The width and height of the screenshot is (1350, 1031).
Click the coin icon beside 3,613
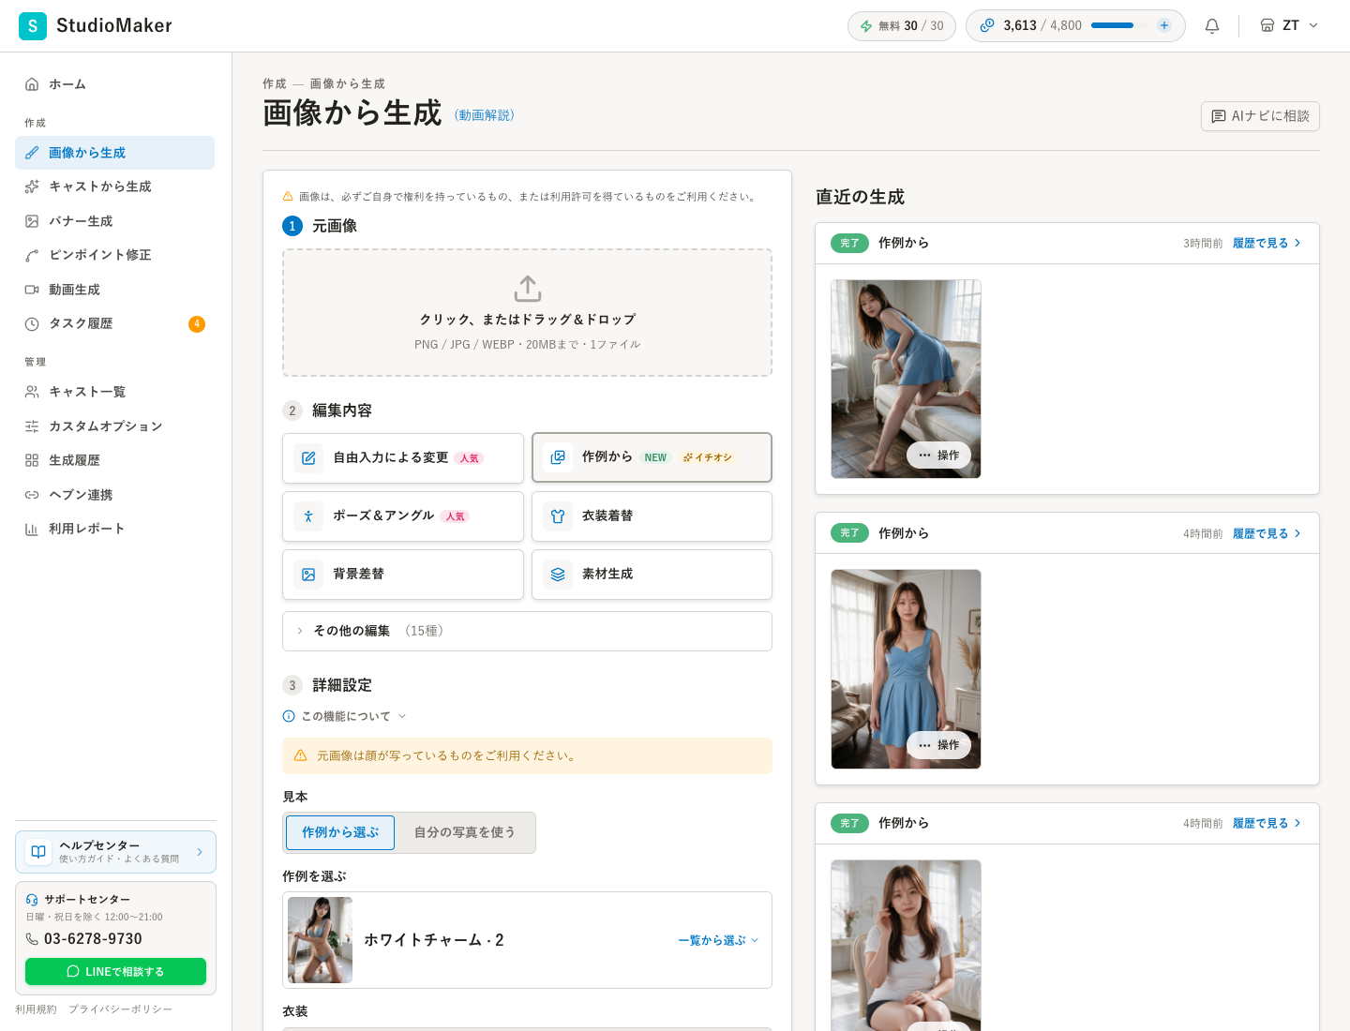click(987, 25)
